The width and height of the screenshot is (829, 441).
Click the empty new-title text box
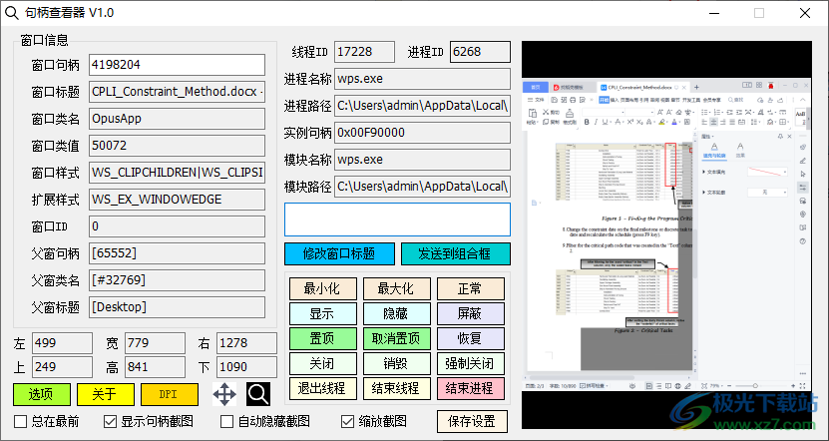pos(398,220)
